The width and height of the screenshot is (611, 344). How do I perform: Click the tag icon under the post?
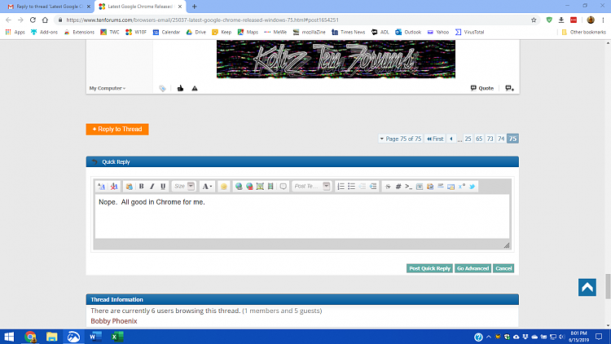tap(162, 89)
